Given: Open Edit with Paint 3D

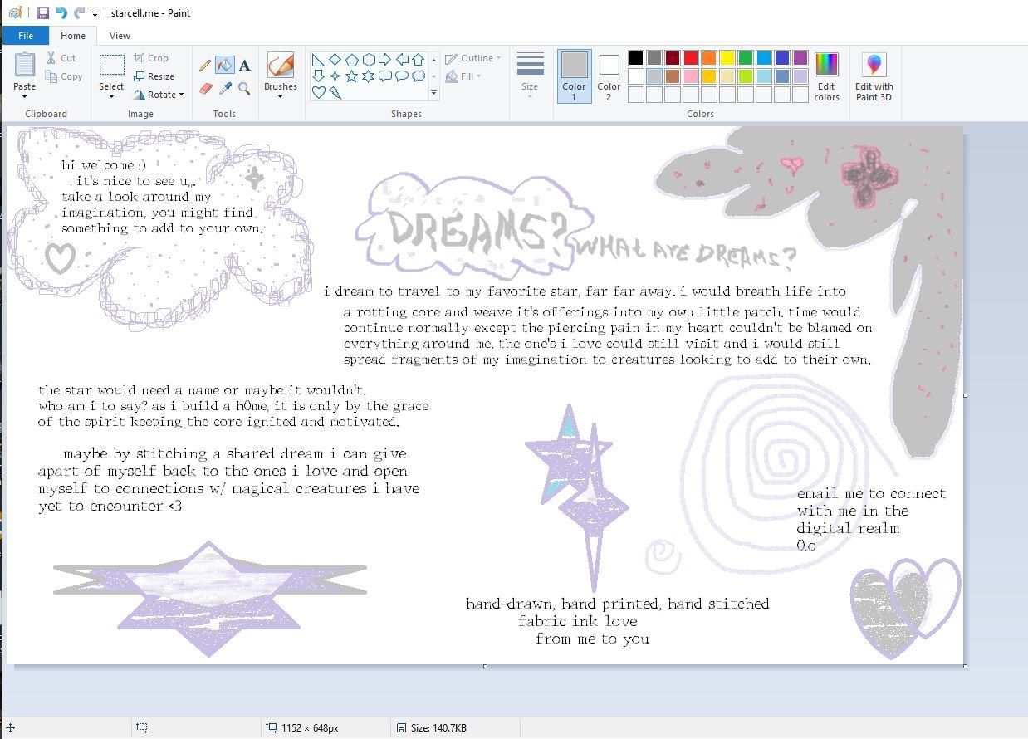Looking at the screenshot, I should tap(874, 77).
